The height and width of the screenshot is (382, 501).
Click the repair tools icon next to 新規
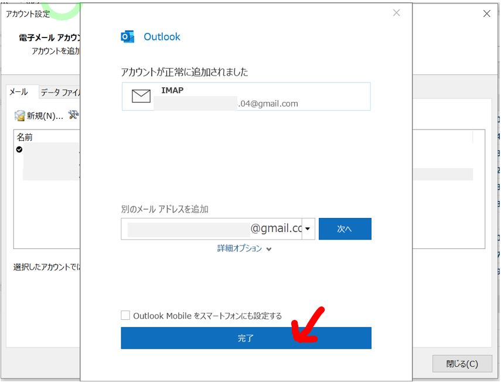pyautogui.click(x=73, y=115)
